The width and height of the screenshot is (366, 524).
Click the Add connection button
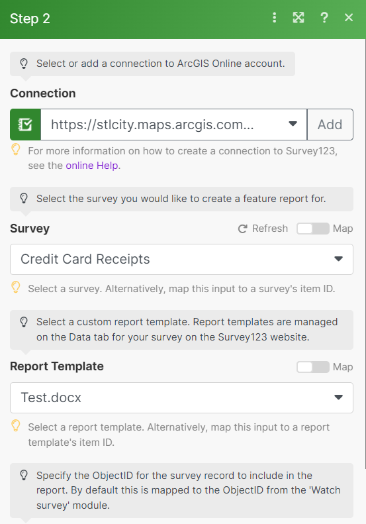[330, 125]
